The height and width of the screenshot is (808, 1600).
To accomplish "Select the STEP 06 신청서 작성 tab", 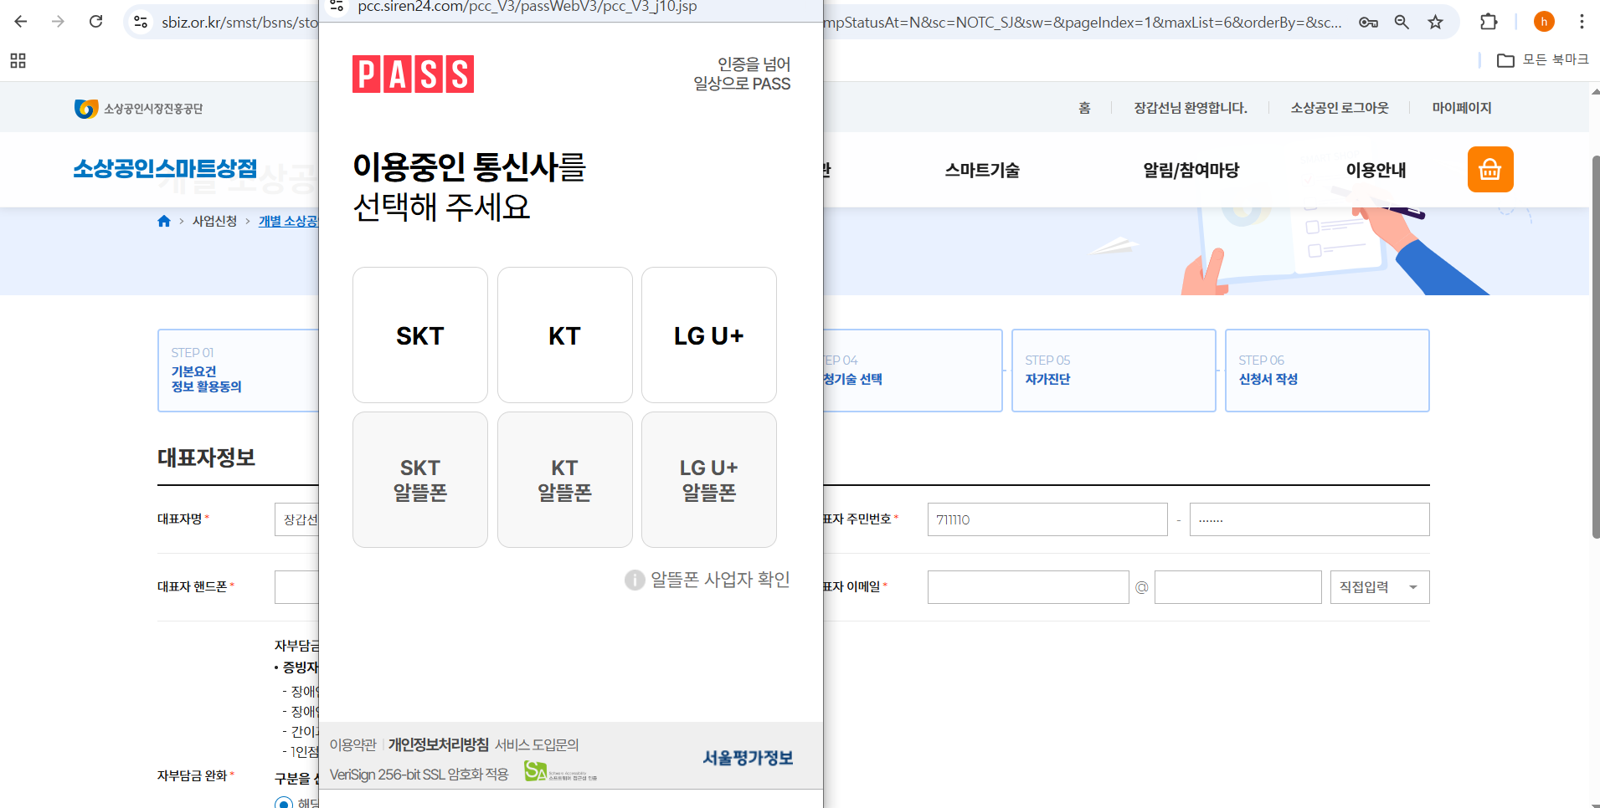I will coord(1327,370).
